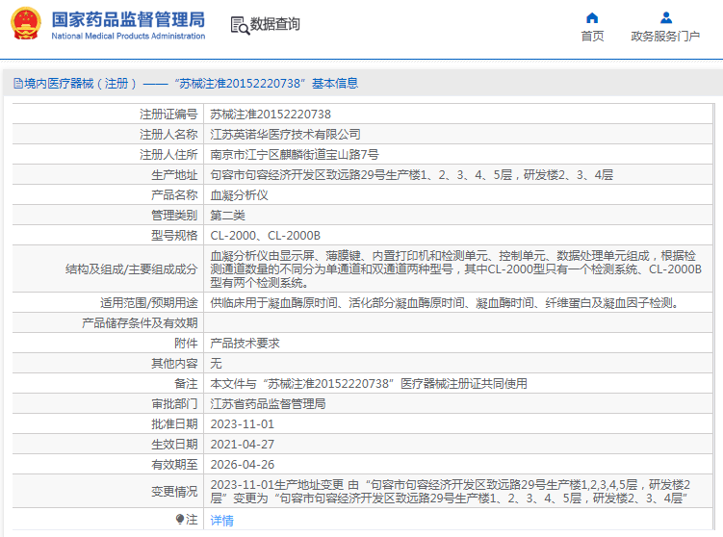Click 国家药品监督管理局 title
Viewport: 723px width, 537px height.
[128, 19]
